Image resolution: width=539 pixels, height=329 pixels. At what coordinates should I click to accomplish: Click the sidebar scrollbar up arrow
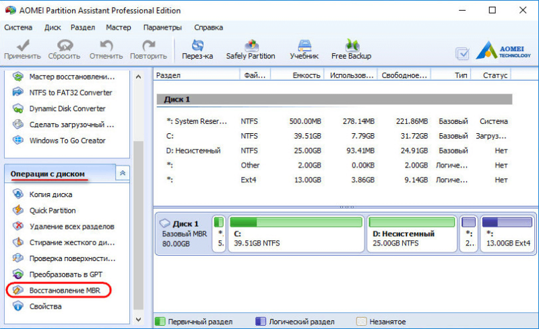tap(138, 77)
